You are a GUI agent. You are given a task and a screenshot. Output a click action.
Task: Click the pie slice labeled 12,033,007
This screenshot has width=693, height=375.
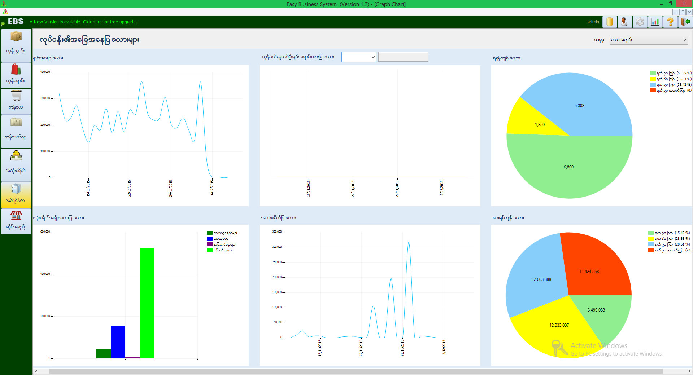pyautogui.click(x=559, y=325)
